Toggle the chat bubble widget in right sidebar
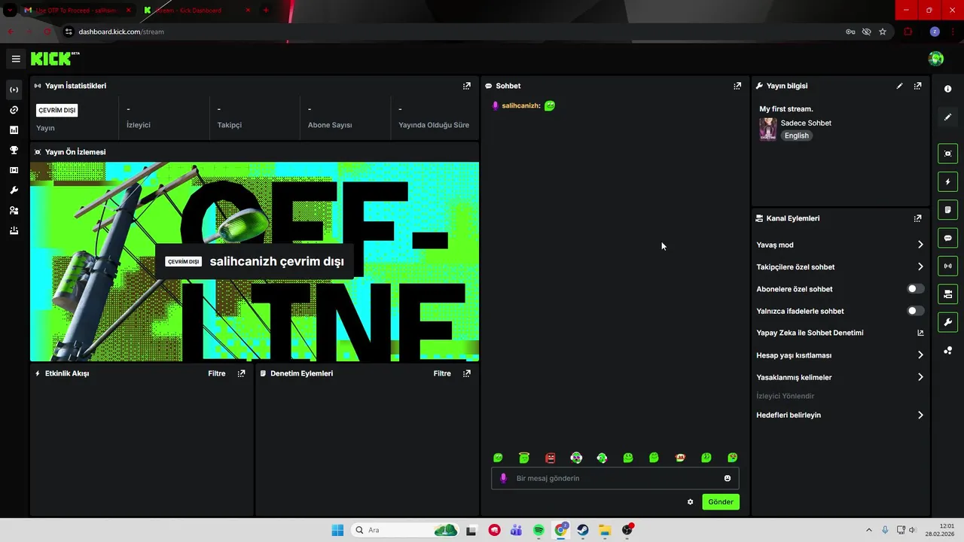This screenshot has width=964, height=542. click(x=947, y=238)
